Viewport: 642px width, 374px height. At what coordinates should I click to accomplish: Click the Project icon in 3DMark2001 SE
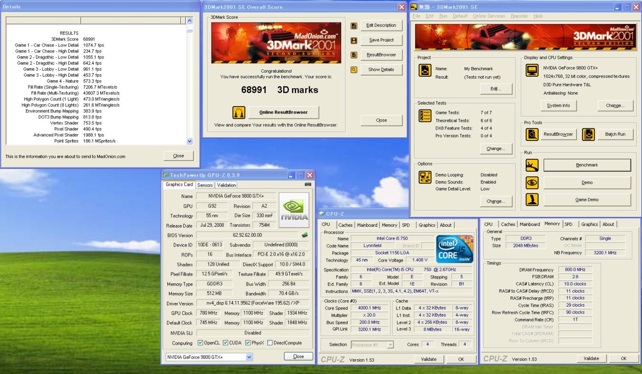click(425, 70)
